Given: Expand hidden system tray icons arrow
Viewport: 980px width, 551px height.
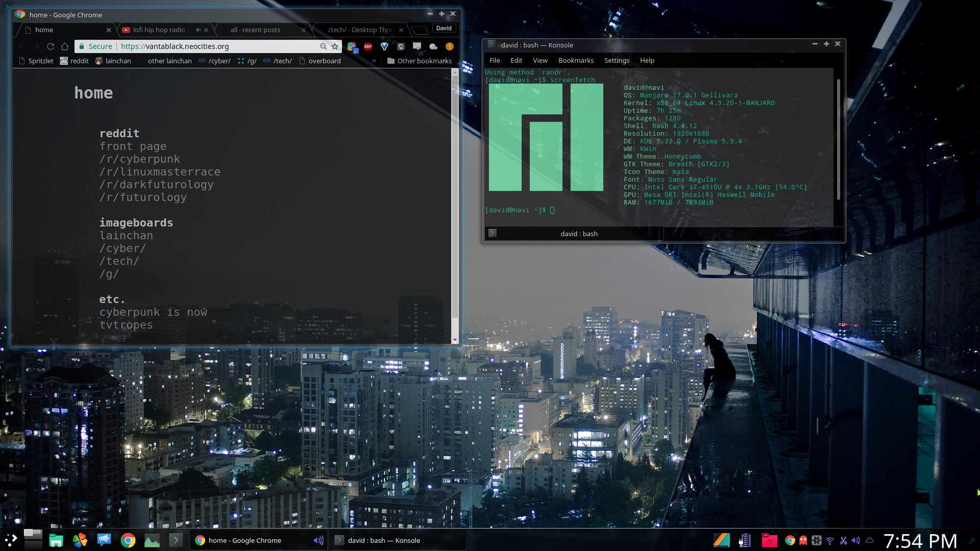Looking at the screenshot, I should pyautogui.click(x=870, y=540).
